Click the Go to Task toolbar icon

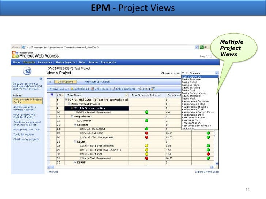[x=152, y=89]
